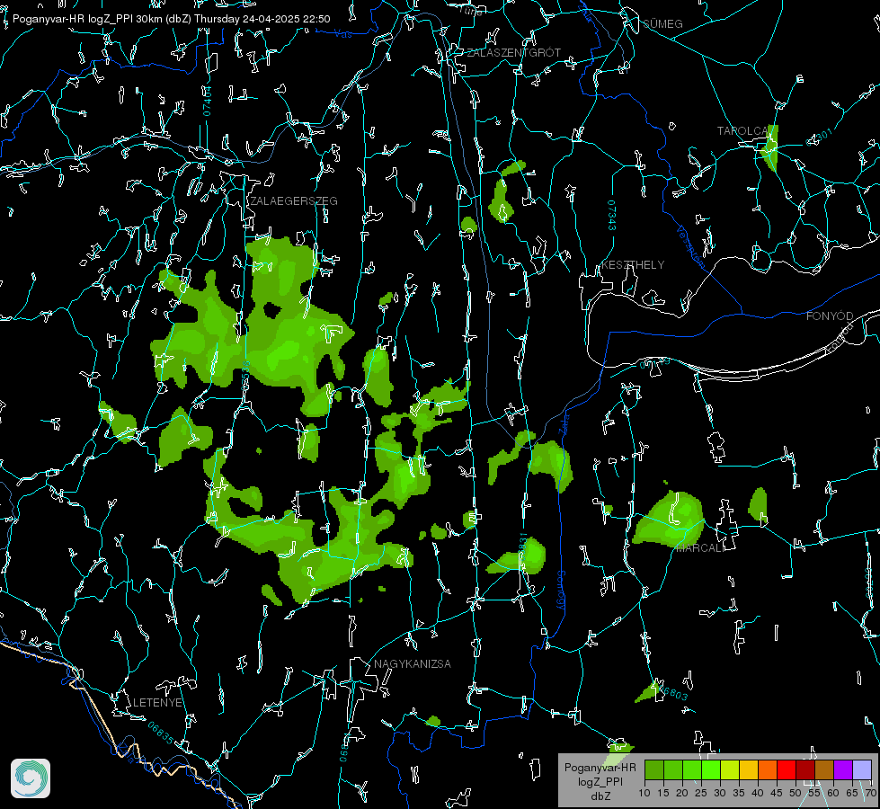Click the TAPOLCA city label
This screenshot has height=809, width=880.
742,131
